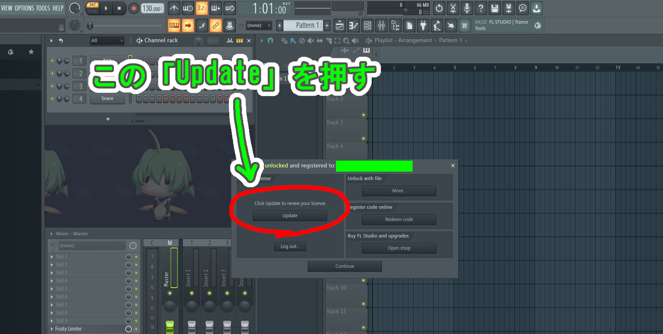Image resolution: width=663 pixels, height=334 pixels.
Task: Open the (none) snap dropdown in toolbar
Action: [259, 25]
